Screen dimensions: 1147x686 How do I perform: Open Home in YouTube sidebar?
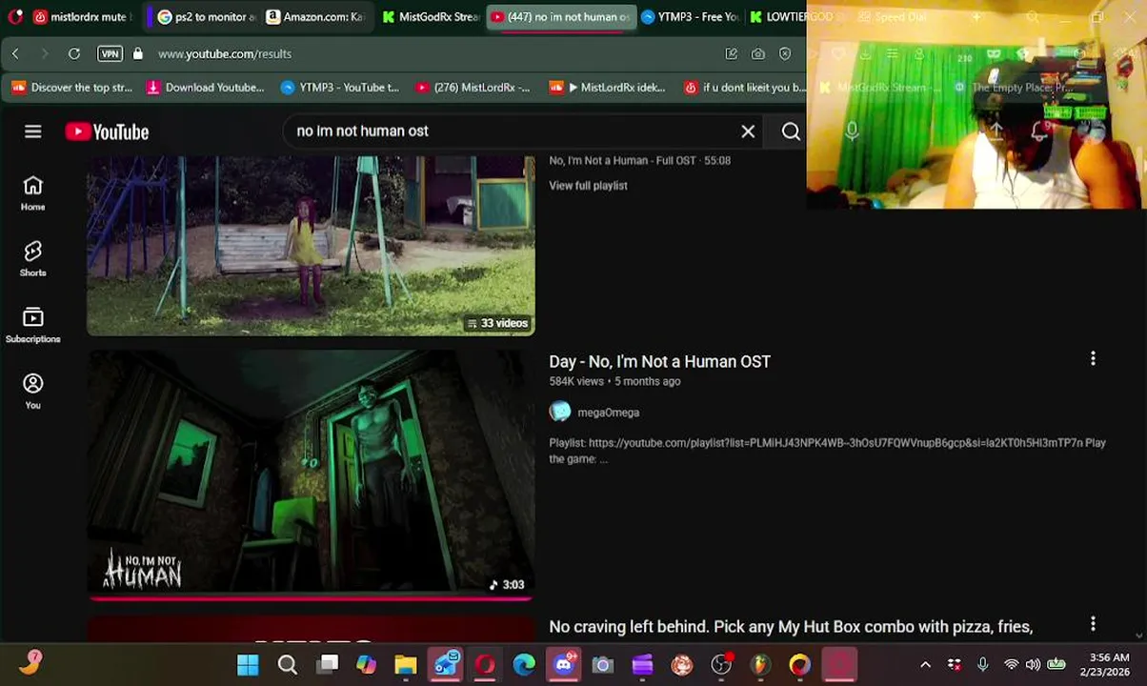pos(33,192)
